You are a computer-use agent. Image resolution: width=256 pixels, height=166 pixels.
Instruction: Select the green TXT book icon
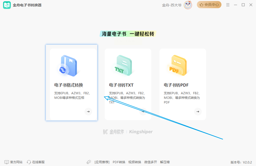(123, 65)
